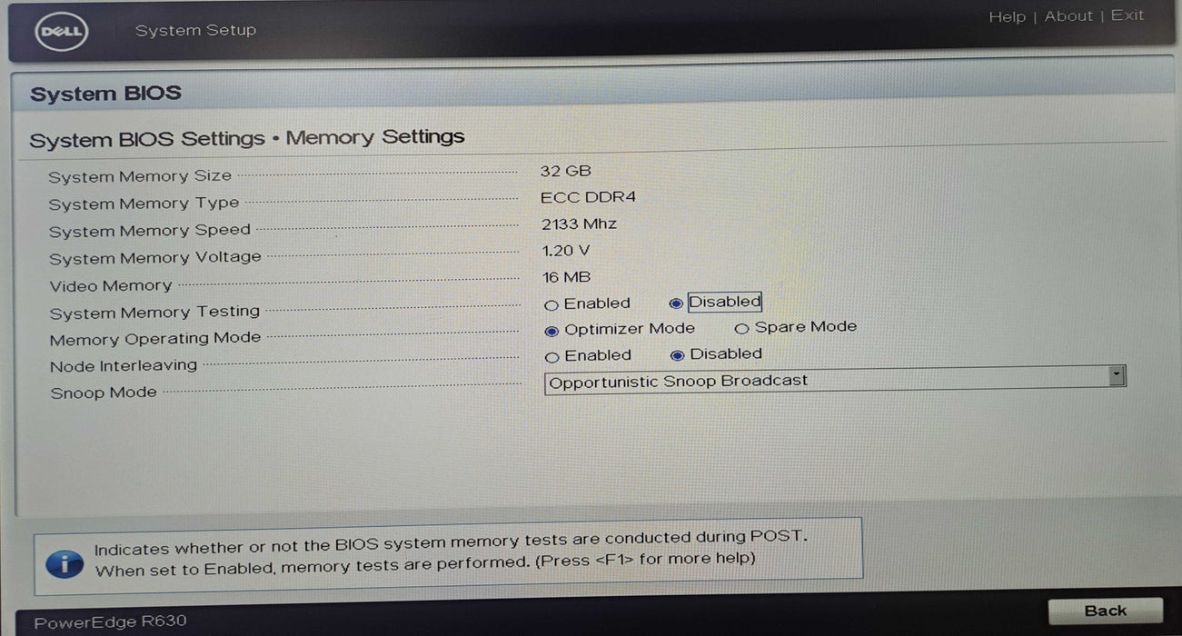This screenshot has width=1182, height=636.
Task: Click the Node Interleaving label
Action: tap(124, 366)
